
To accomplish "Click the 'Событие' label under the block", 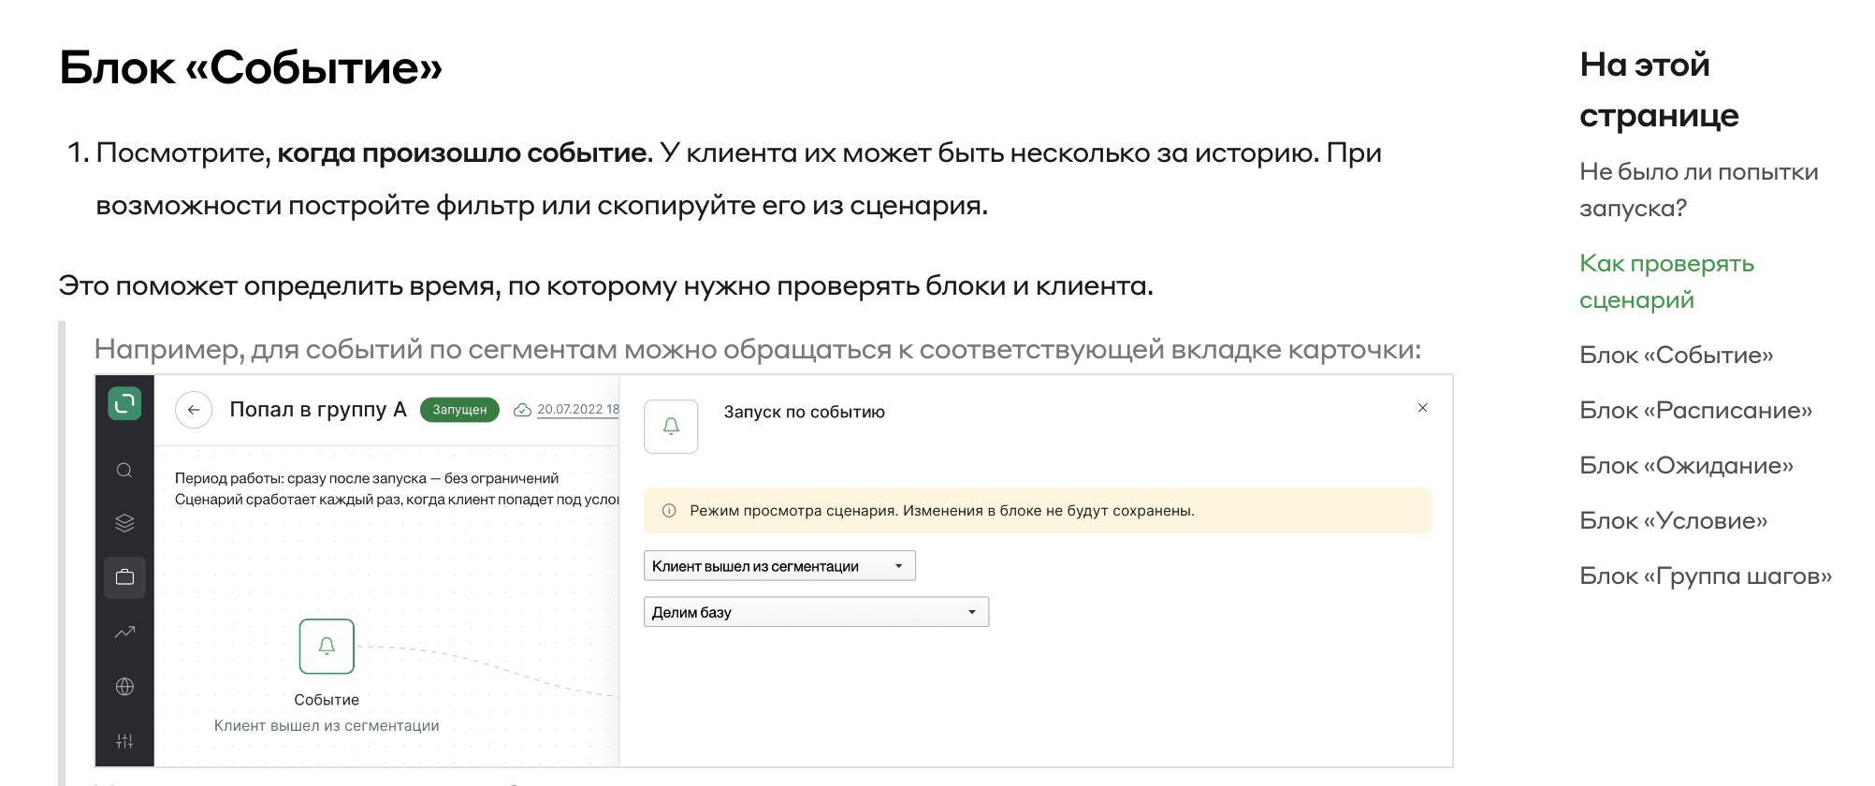I will tap(327, 700).
